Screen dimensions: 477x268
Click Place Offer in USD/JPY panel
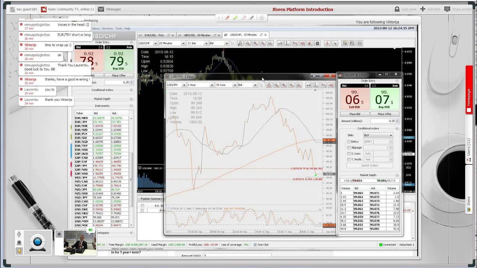coord(385,114)
